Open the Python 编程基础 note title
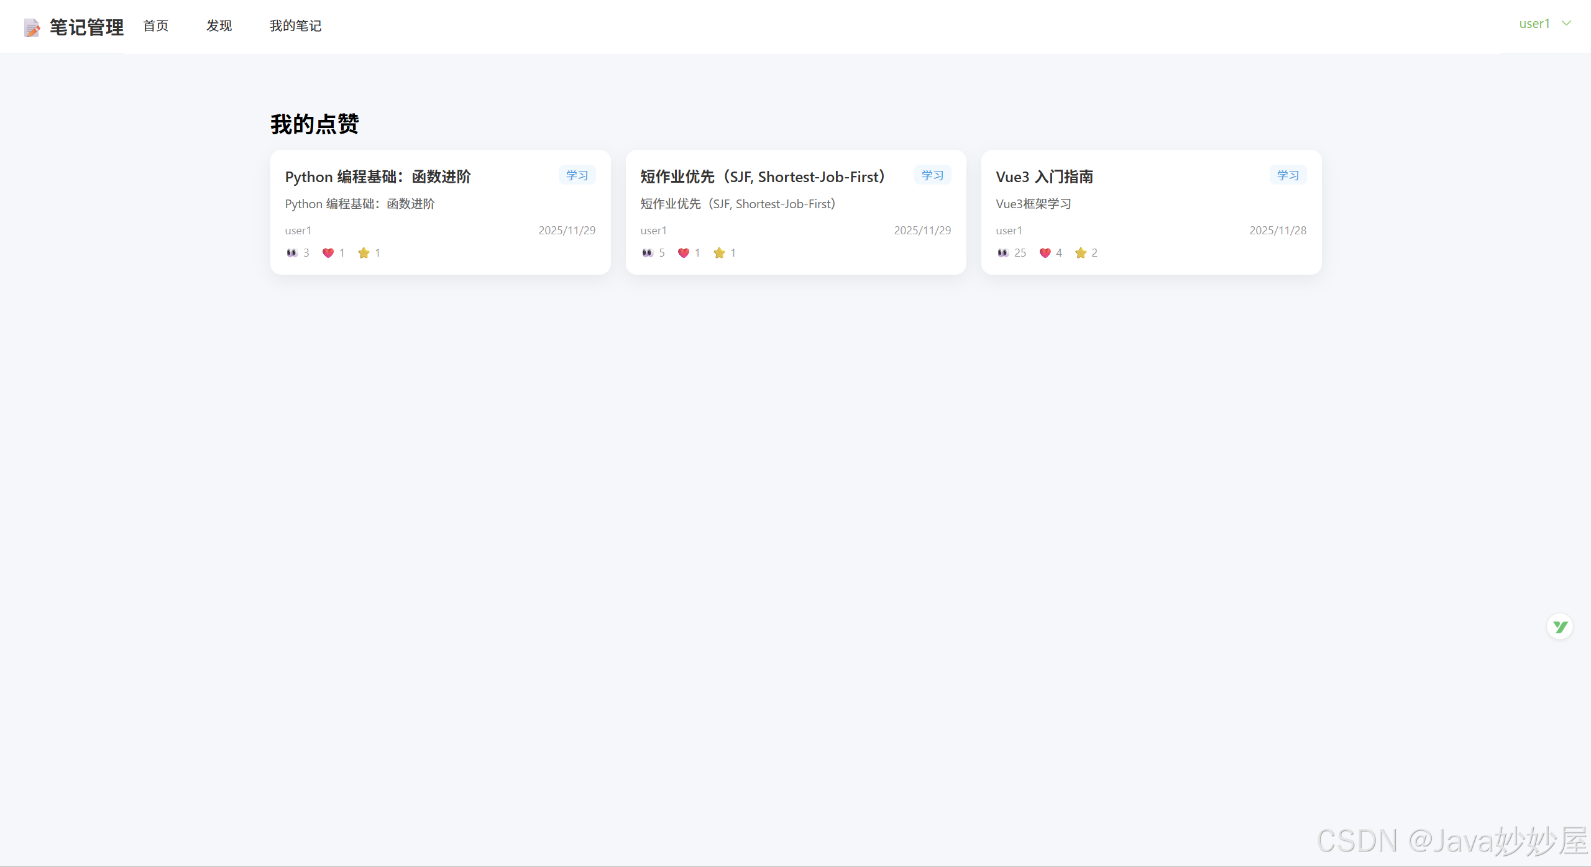Image resolution: width=1591 pixels, height=867 pixels. [x=378, y=177]
